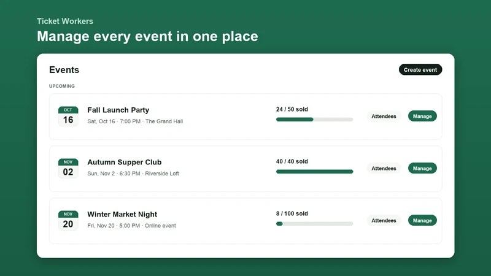Click the Oct 16 calendar date icon
Image resolution: width=491 pixels, height=276 pixels.
tap(68, 116)
